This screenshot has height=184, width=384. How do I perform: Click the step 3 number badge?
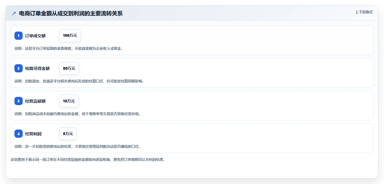click(19, 101)
